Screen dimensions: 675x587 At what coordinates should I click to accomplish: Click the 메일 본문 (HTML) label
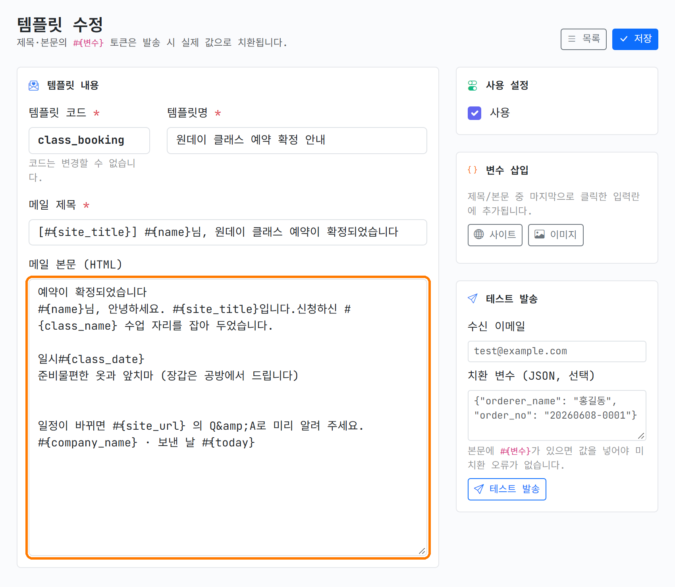tap(75, 265)
